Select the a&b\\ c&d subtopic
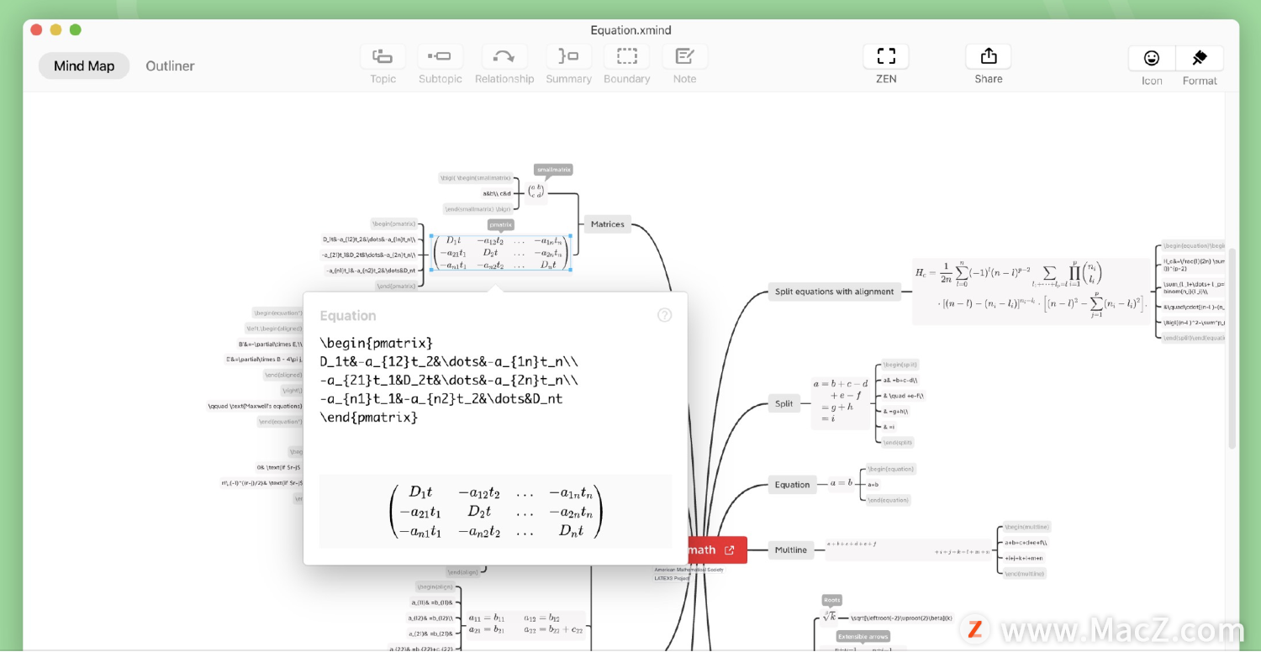 [497, 193]
